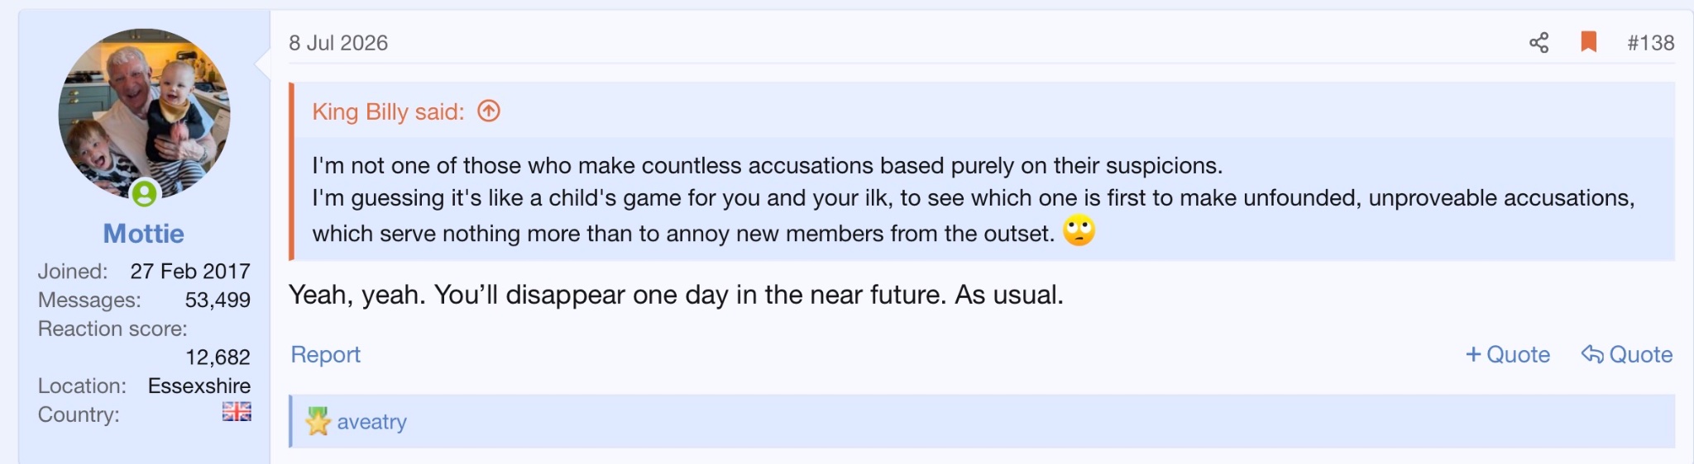Toggle the orange bookmark icon
Image resolution: width=1694 pixels, height=464 pixels.
[1588, 42]
